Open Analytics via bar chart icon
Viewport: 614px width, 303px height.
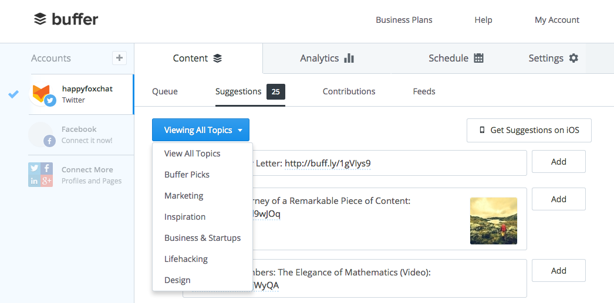pos(349,58)
